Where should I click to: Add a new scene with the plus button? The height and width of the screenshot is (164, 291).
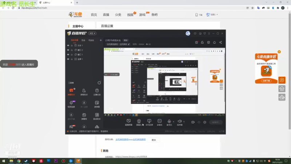[x=101, y=40]
